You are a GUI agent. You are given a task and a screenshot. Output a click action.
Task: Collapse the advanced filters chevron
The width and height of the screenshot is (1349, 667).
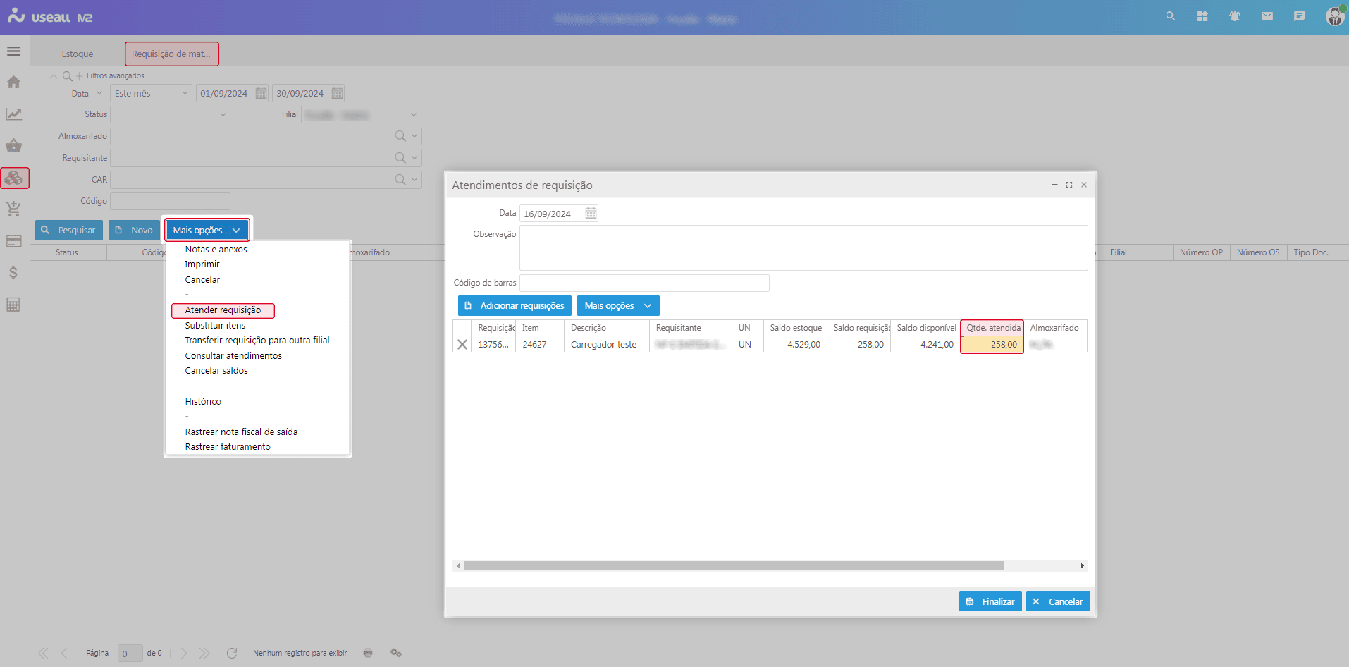tap(54, 76)
